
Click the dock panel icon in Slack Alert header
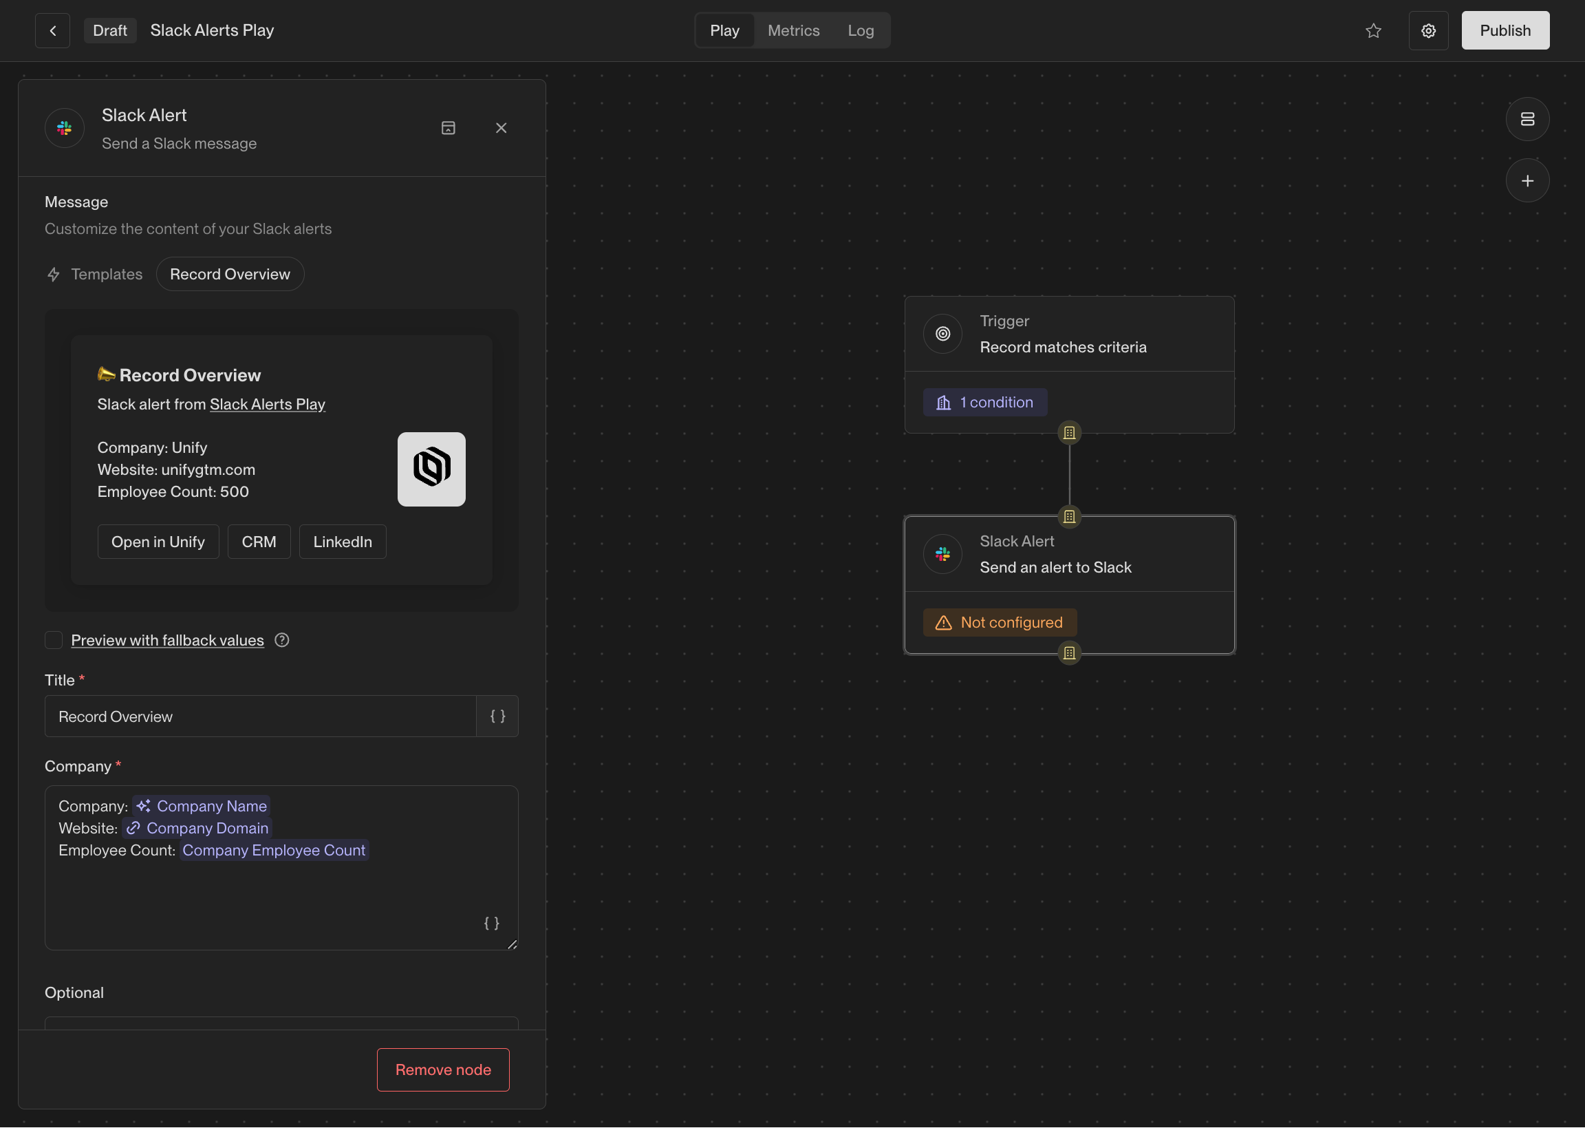tap(448, 128)
